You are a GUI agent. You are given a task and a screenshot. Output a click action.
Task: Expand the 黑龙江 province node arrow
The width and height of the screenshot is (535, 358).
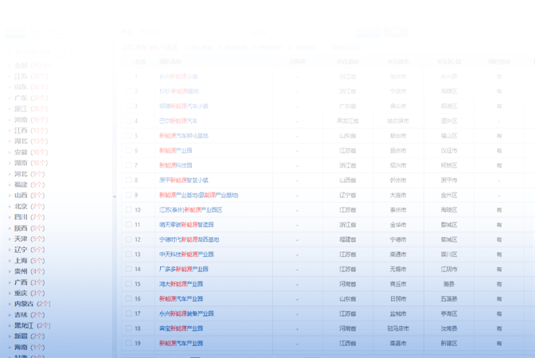[10, 325]
